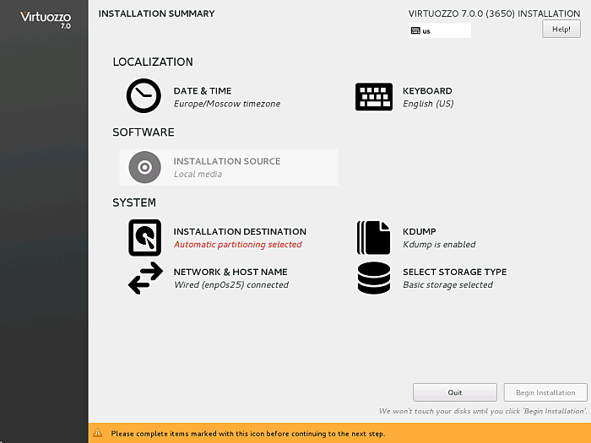The width and height of the screenshot is (591, 443).
Task: Open Keyboard layout settings icon
Action: (374, 96)
